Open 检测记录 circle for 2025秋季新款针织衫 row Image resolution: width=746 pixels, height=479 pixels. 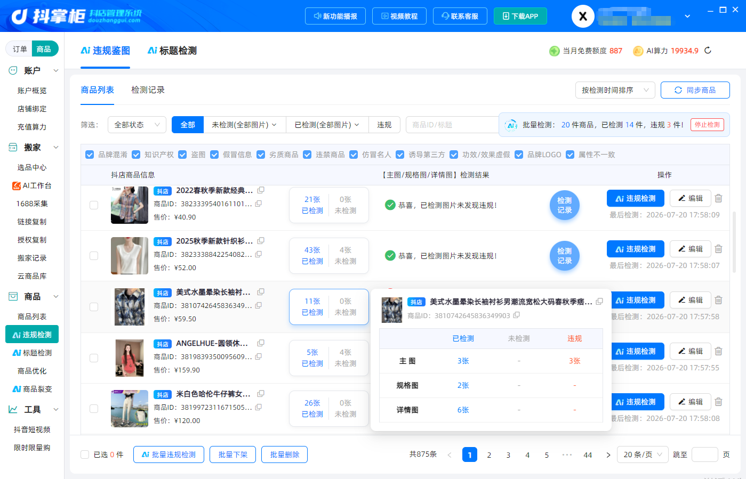tap(565, 256)
